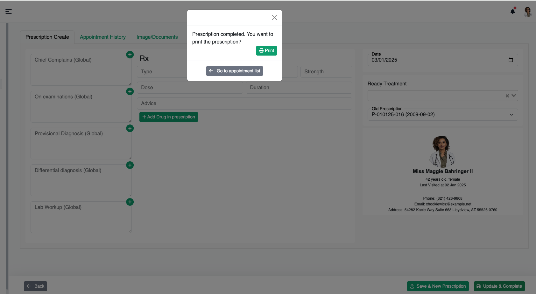Print the completed prescription
This screenshot has width=536, height=294.
(266, 50)
